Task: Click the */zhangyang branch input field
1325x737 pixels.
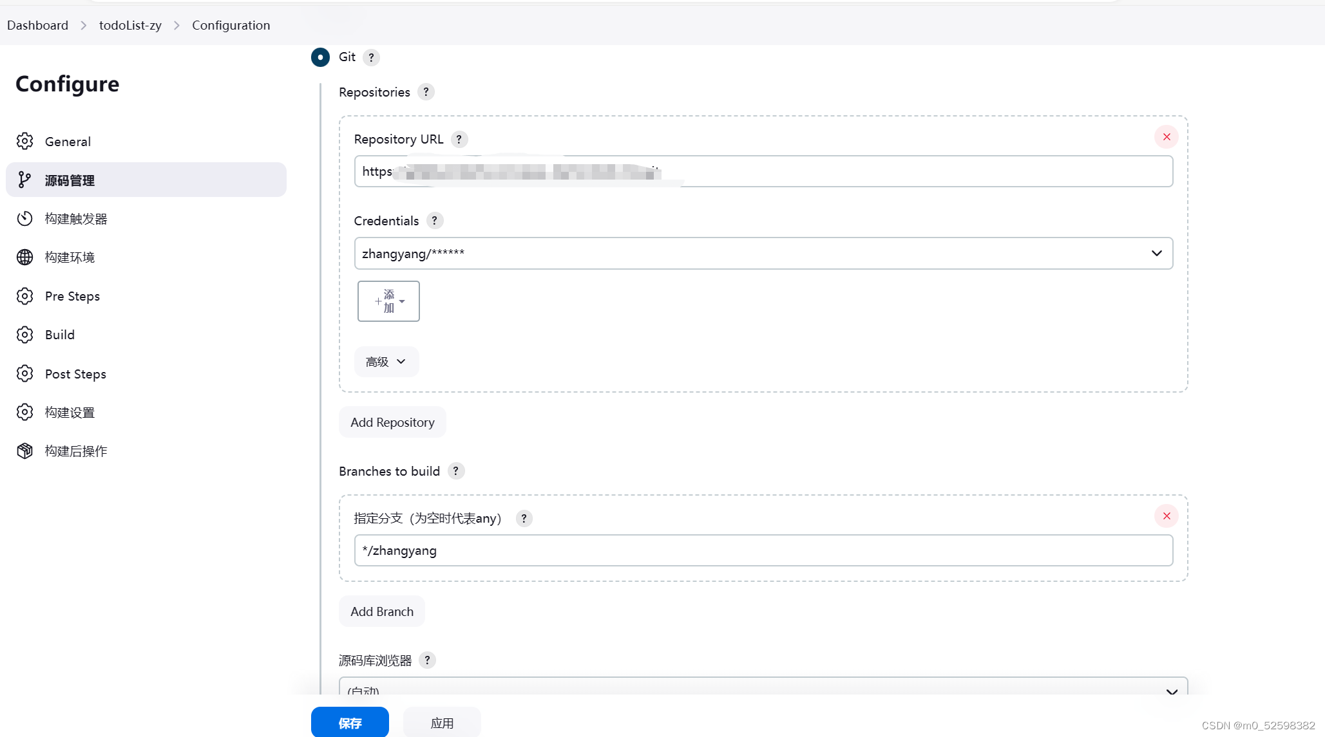Action: click(x=763, y=550)
